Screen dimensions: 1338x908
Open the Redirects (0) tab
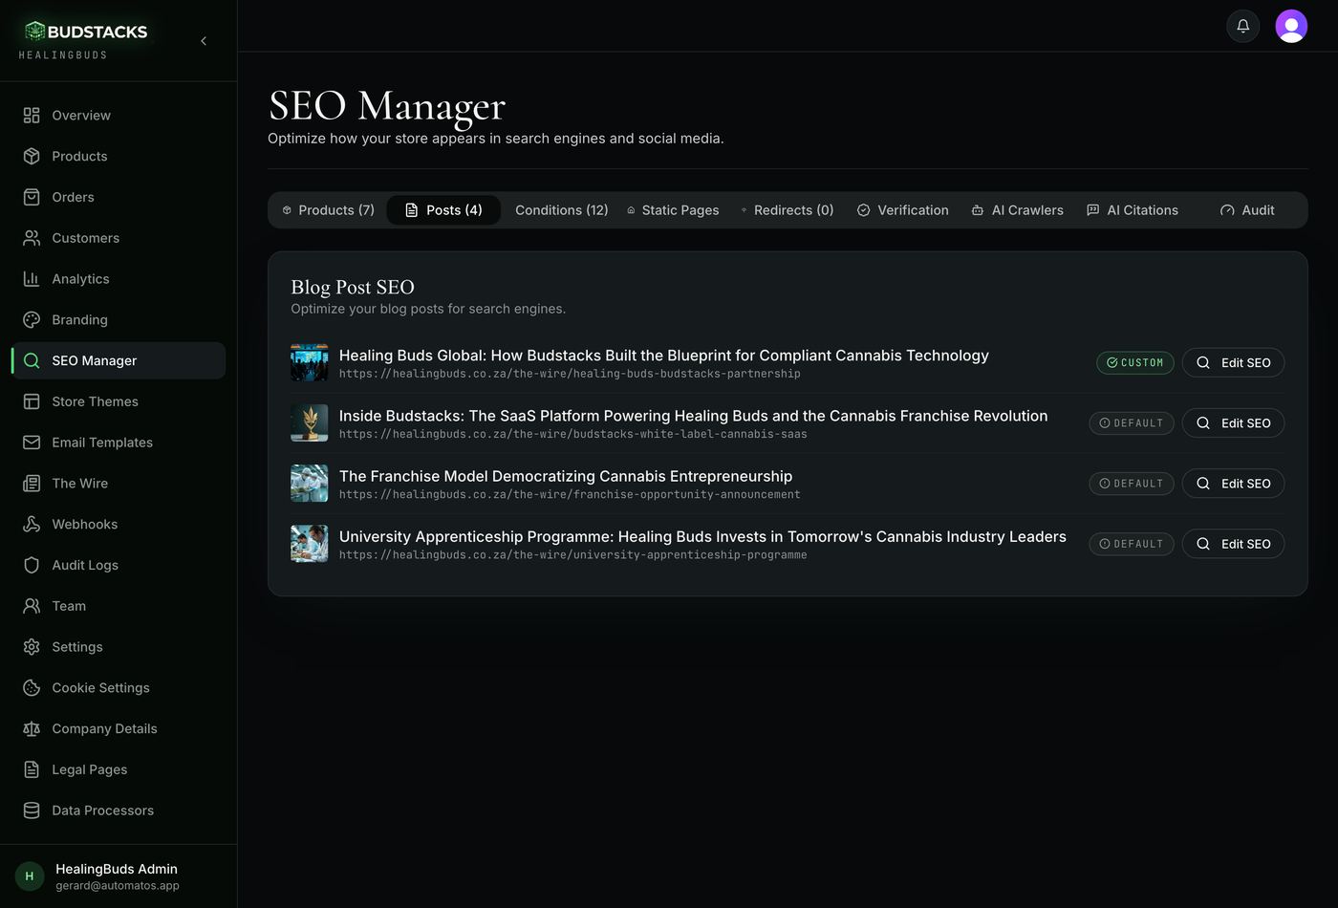(788, 210)
